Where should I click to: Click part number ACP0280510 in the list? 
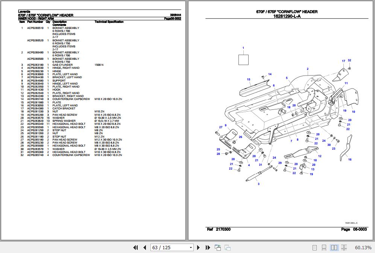[x=35, y=28]
